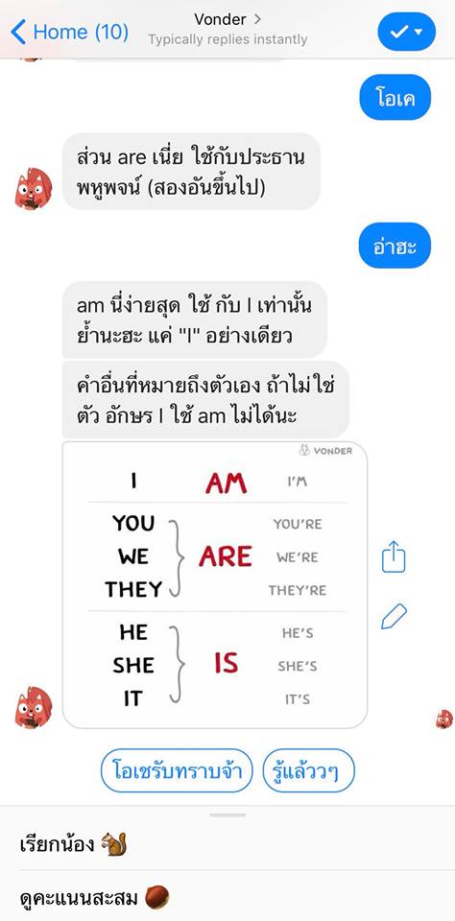Image resolution: width=455 pixels, height=921 pixels.
Task: Tap the sent message bubble อ่าฮะ
Action: tap(395, 246)
